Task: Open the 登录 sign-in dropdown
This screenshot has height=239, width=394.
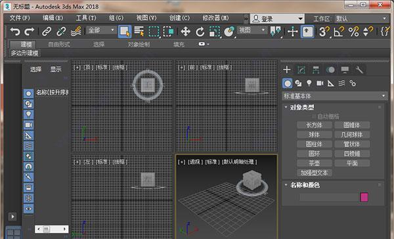Action: coord(277,18)
